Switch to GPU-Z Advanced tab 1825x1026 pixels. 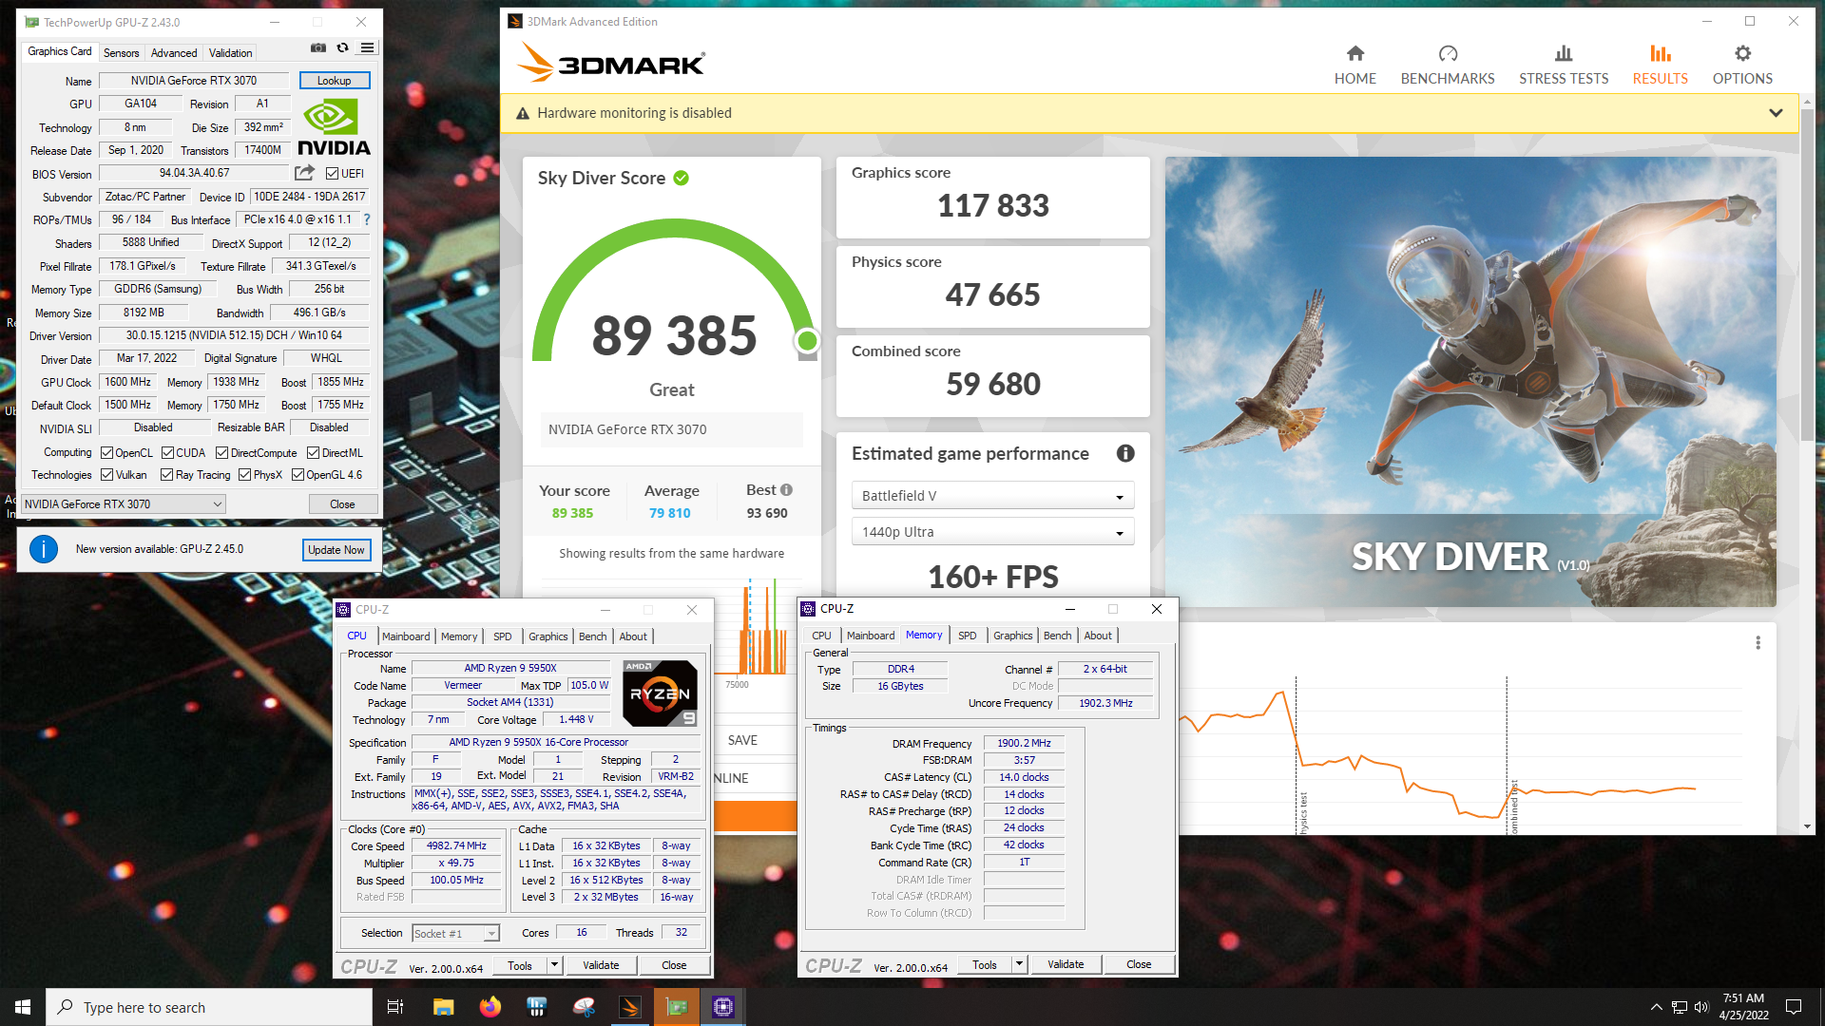pyautogui.click(x=174, y=52)
